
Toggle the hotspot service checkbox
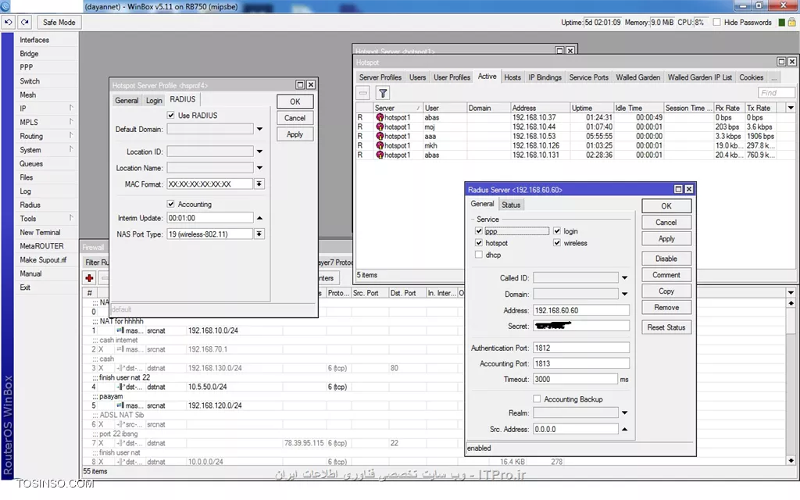tap(479, 243)
